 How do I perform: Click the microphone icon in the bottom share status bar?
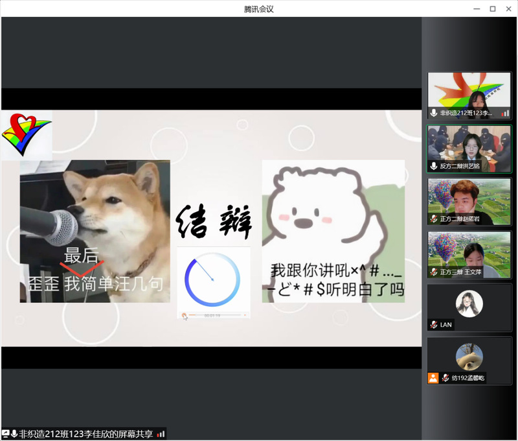pos(14,434)
